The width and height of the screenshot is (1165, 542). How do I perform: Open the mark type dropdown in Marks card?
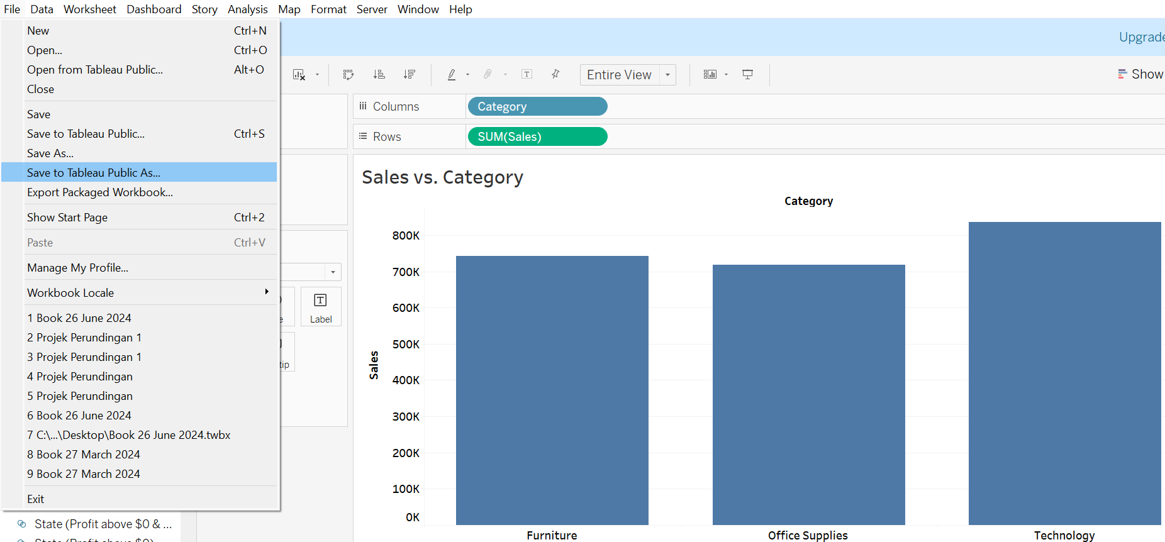pyautogui.click(x=333, y=272)
